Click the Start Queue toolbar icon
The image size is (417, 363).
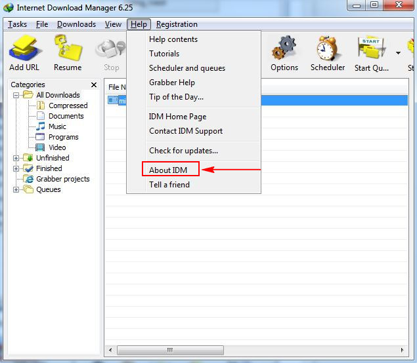[x=371, y=48]
